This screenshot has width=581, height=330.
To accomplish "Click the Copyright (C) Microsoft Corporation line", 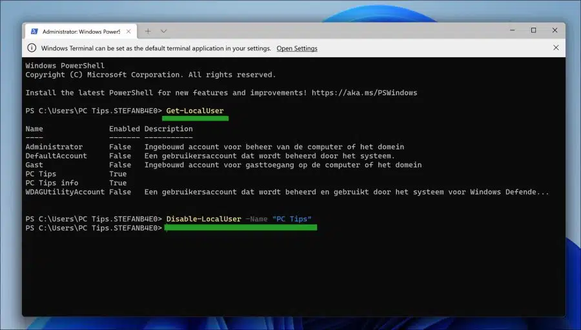I will (151, 75).
